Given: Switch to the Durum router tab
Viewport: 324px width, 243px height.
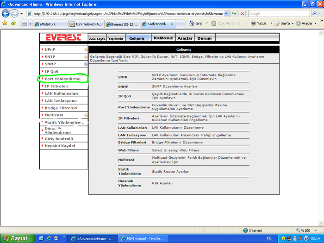Looking at the screenshot, I should click(205, 38).
